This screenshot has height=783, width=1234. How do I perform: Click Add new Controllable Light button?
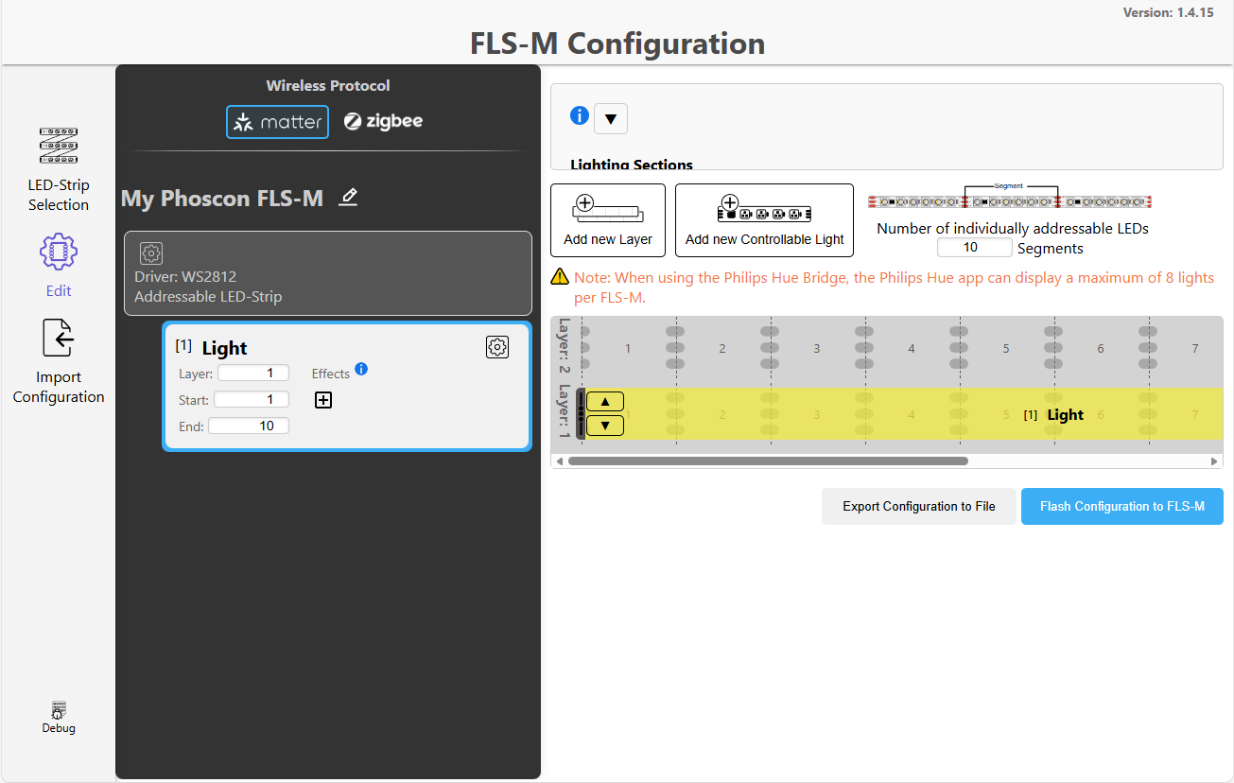pyautogui.click(x=764, y=220)
